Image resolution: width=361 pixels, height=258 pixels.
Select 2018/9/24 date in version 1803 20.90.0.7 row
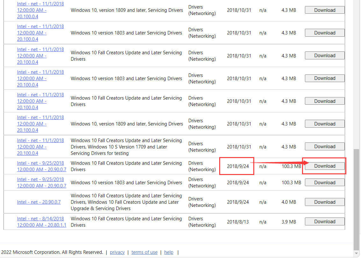[x=238, y=183]
